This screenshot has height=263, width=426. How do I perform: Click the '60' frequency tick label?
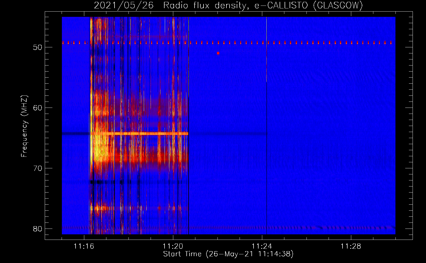[x=38, y=108]
